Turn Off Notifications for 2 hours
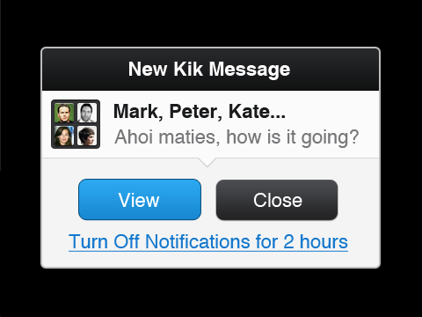The height and width of the screenshot is (317, 422). [208, 242]
